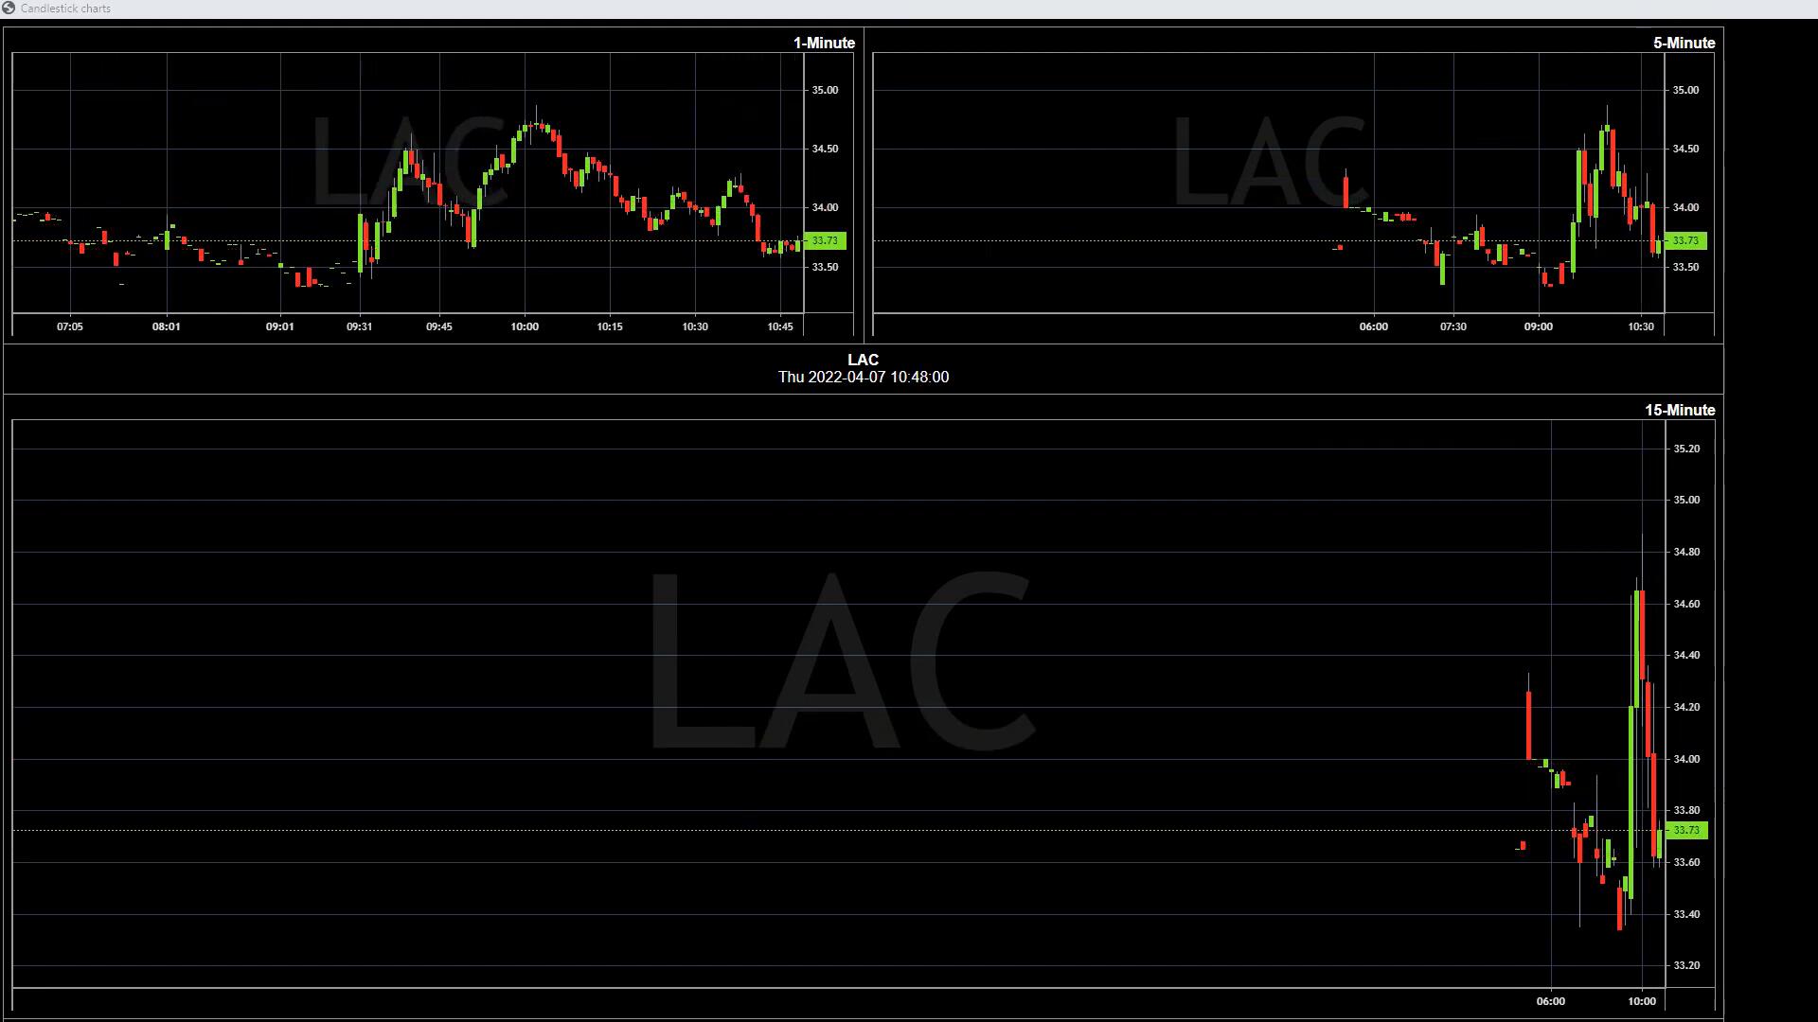Click the Candlestick charts window icon
This screenshot has height=1022, width=1818.
(9, 9)
